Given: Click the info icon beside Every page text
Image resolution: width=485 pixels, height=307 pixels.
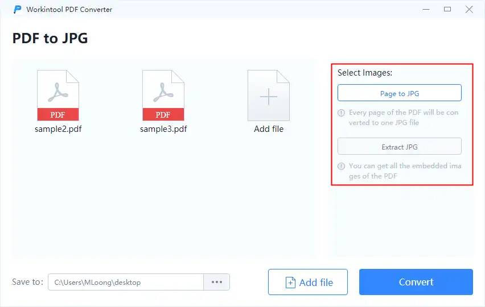Looking at the screenshot, I should (341, 113).
